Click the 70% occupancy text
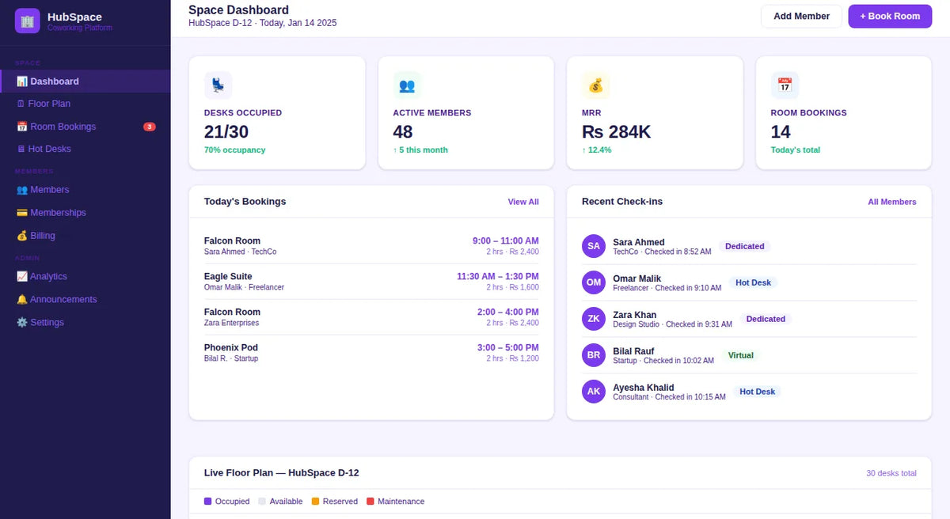Viewport: 950px width, 519px height. pos(235,150)
